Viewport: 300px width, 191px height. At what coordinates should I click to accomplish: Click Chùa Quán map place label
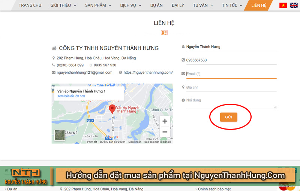pos(162,110)
